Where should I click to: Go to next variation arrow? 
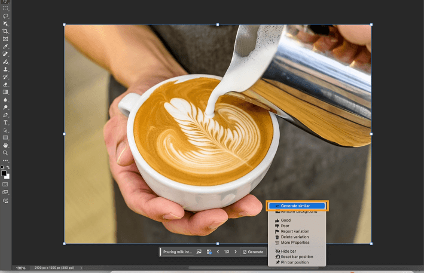(x=236, y=252)
